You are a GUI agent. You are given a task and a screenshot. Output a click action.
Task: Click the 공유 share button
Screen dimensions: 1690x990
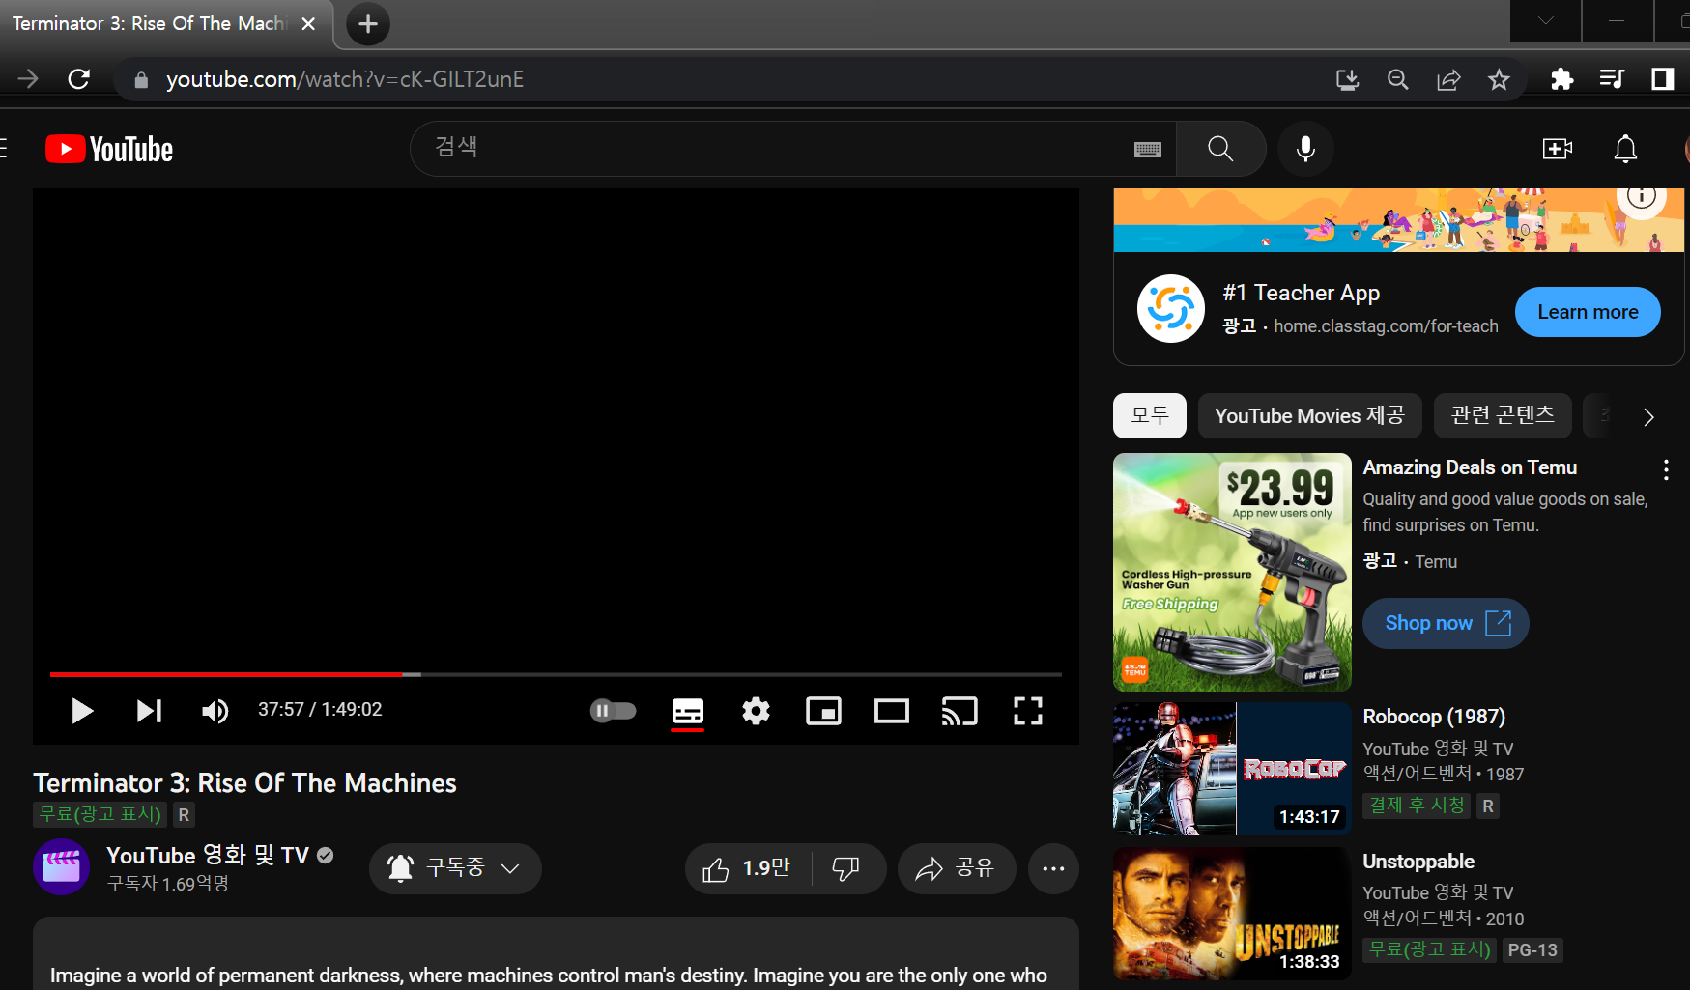(957, 868)
